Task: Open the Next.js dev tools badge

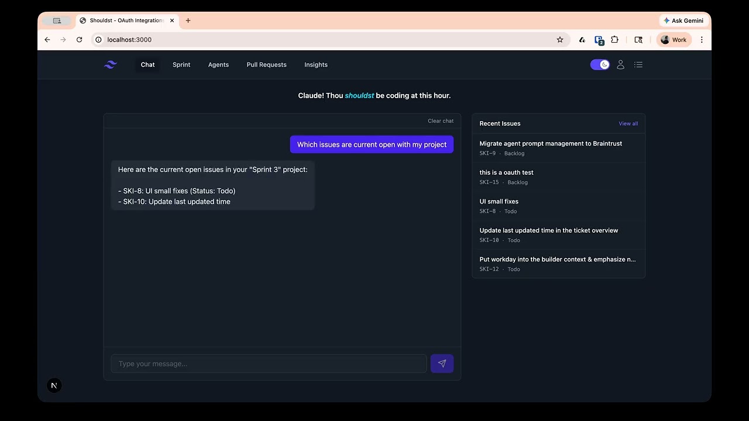Action: tap(54, 385)
